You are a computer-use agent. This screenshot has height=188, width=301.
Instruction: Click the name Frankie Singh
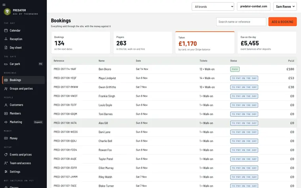coord(107,96)
